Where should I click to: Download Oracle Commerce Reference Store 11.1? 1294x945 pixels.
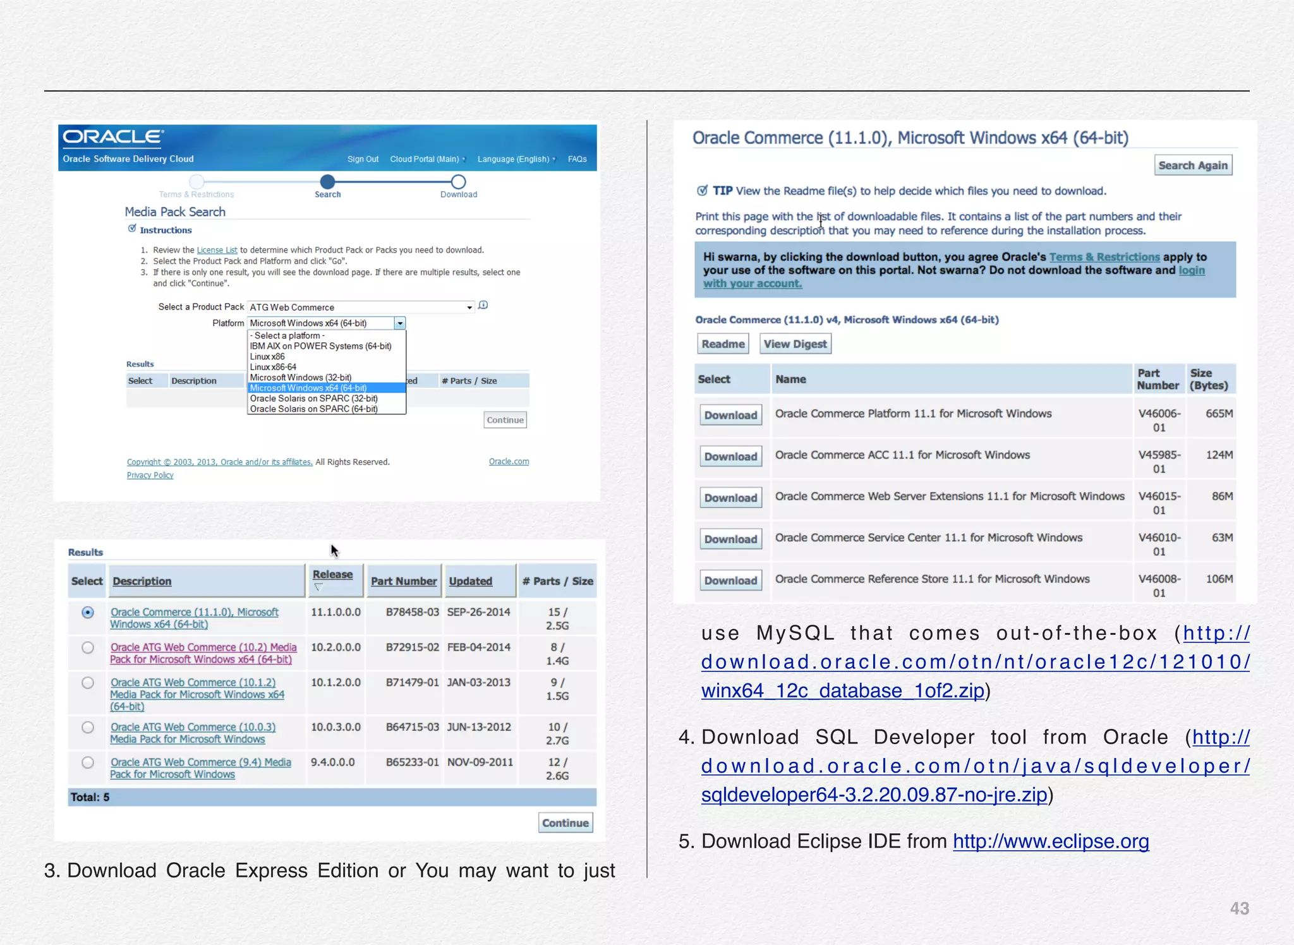[730, 581]
